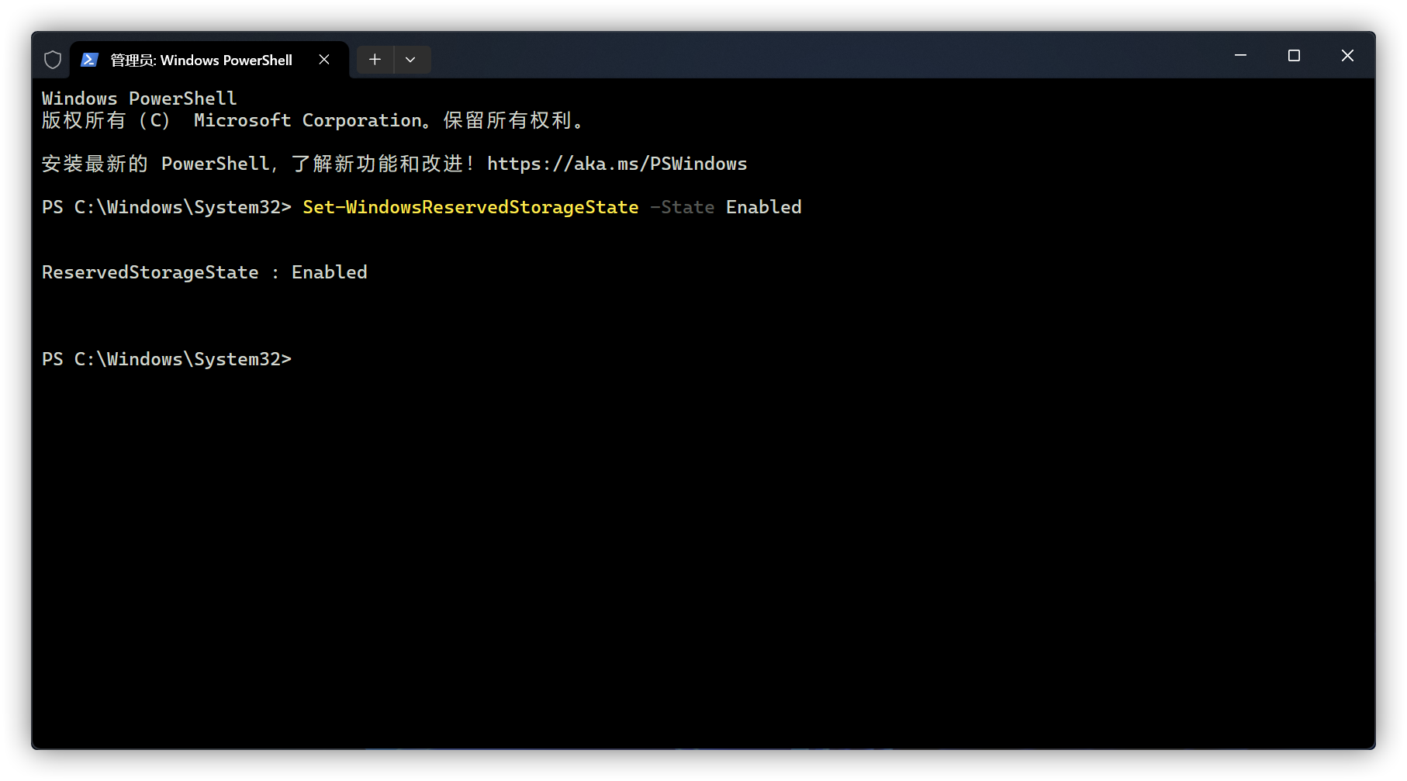
Task: Click the ReservedStorageState : Enabled output line
Action: tap(204, 271)
